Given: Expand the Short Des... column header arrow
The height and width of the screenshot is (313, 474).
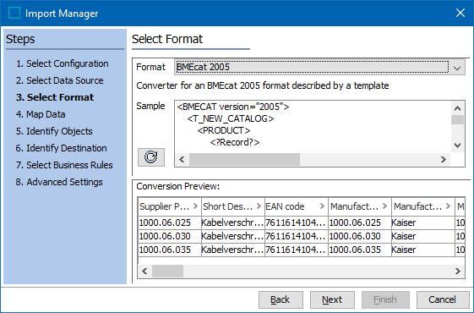Looking at the screenshot, I should pos(259,206).
